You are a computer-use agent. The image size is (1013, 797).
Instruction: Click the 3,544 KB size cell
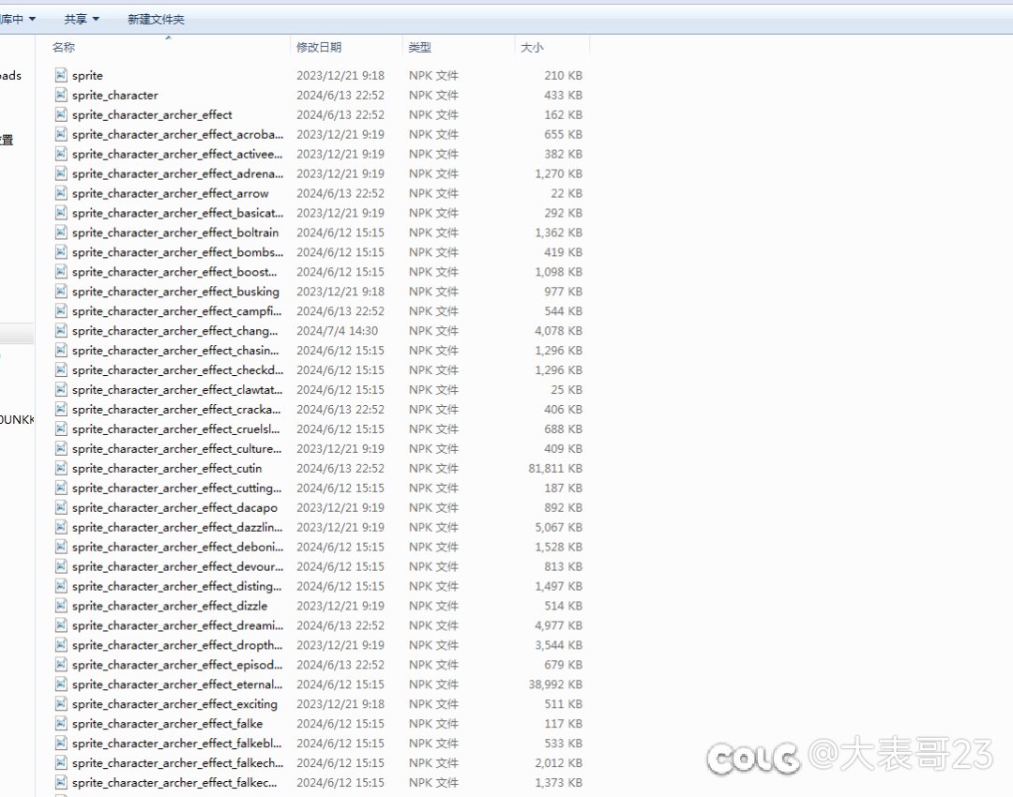558,645
